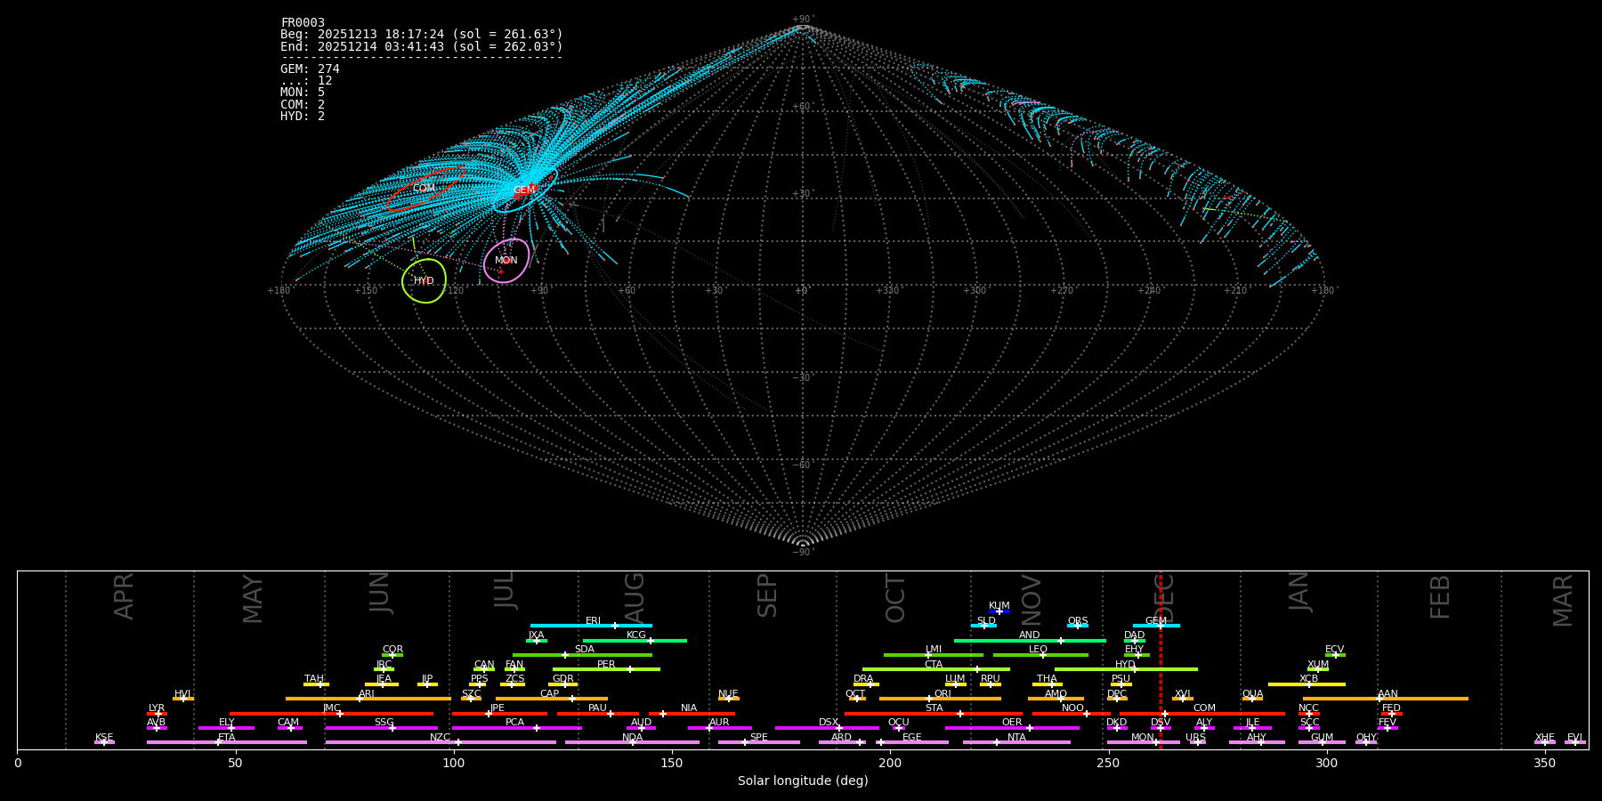
Task: Click the DEC month label in the timeline
Action: coord(1164,599)
